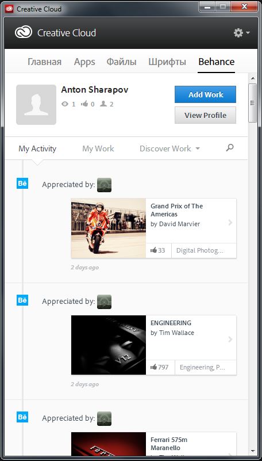Screen dimensions: 262x461
Task: Click the scrollbar up arrow
Action: tap(252, 78)
